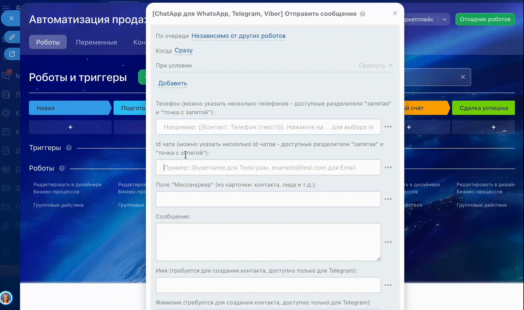Open field picker dots for Мессенджер field
This screenshot has width=524, height=310.
[x=388, y=199]
